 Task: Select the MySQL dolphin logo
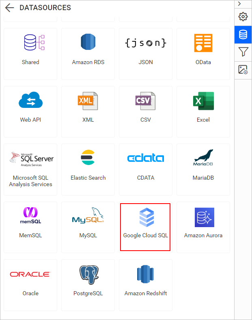(88, 215)
